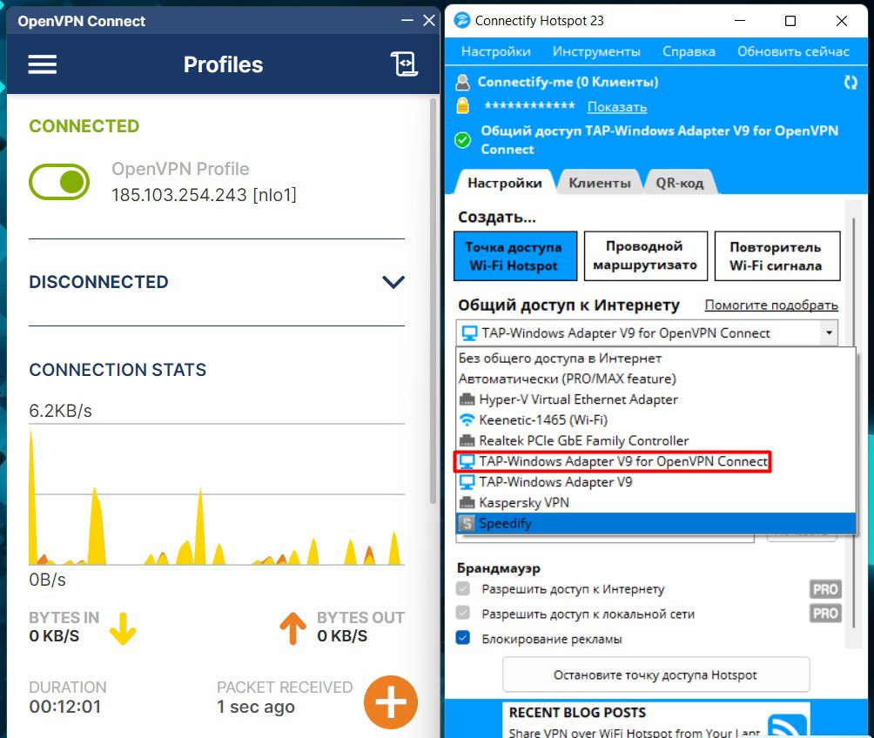Open the OpenVPN hamburger menu

(x=43, y=64)
